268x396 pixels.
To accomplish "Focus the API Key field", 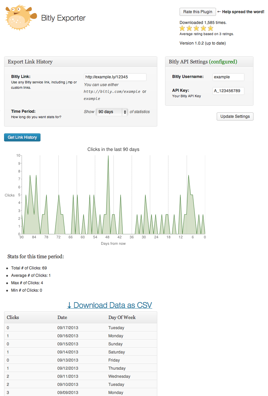I will point(229,91).
